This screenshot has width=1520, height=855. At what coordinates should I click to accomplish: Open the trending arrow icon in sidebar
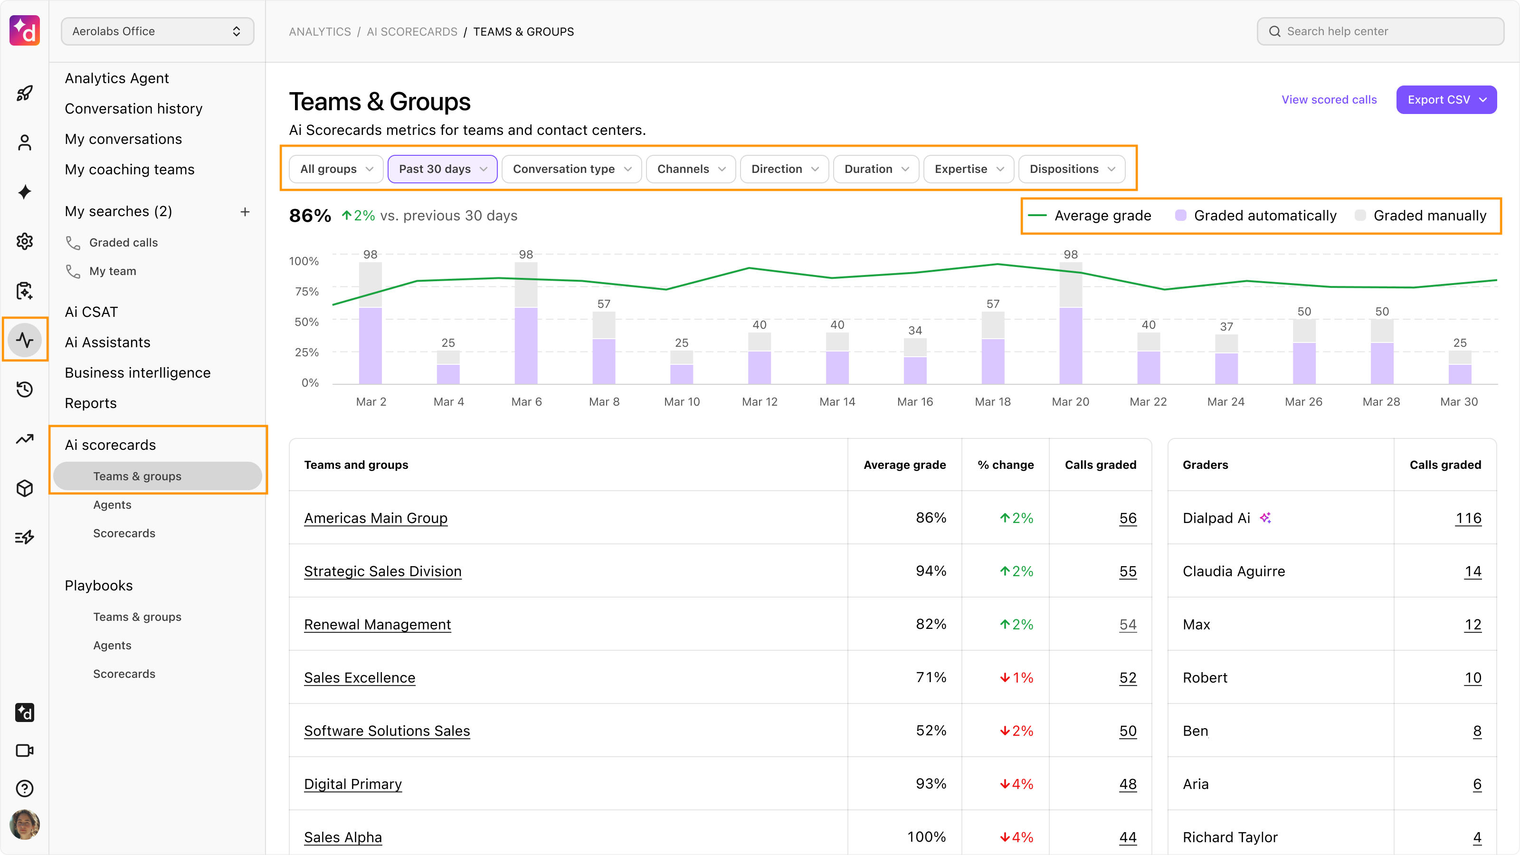(x=24, y=439)
